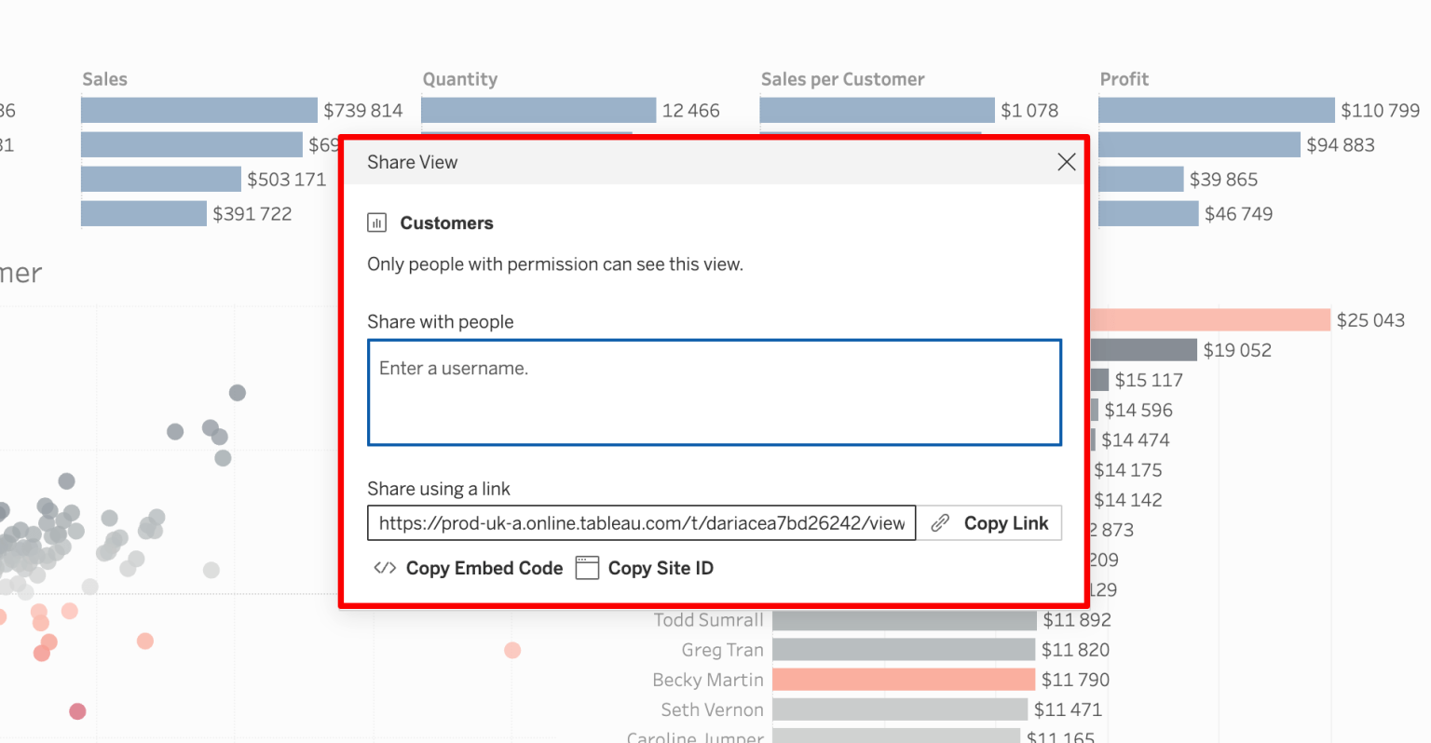
Task: Copy the embed code for the view
Action: coord(484,567)
